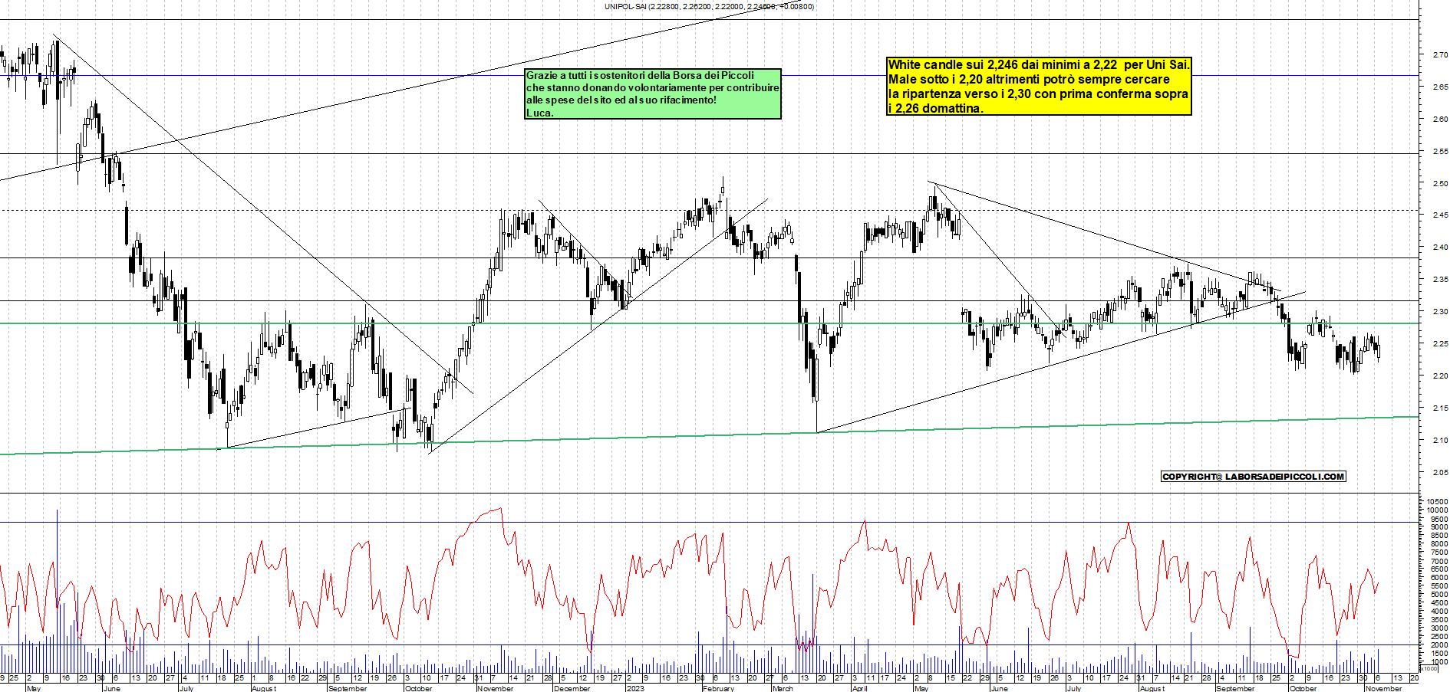The image size is (1450, 692).
Task: Click the 2.65 price axis label
Action: click(x=1440, y=87)
